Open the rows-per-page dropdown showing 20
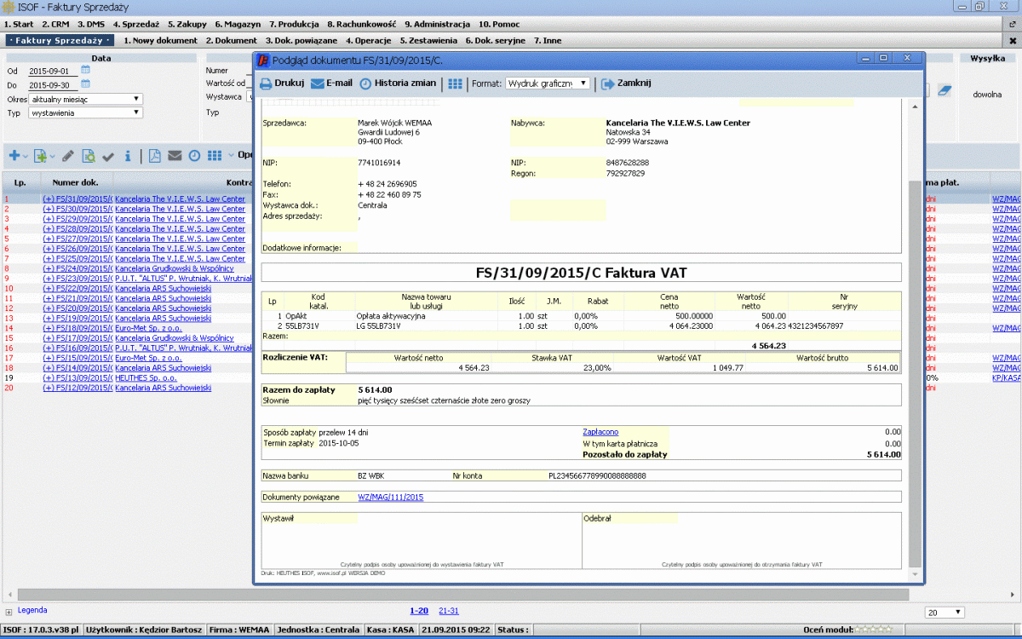The width and height of the screenshot is (1022, 639). click(x=945, y=612)
